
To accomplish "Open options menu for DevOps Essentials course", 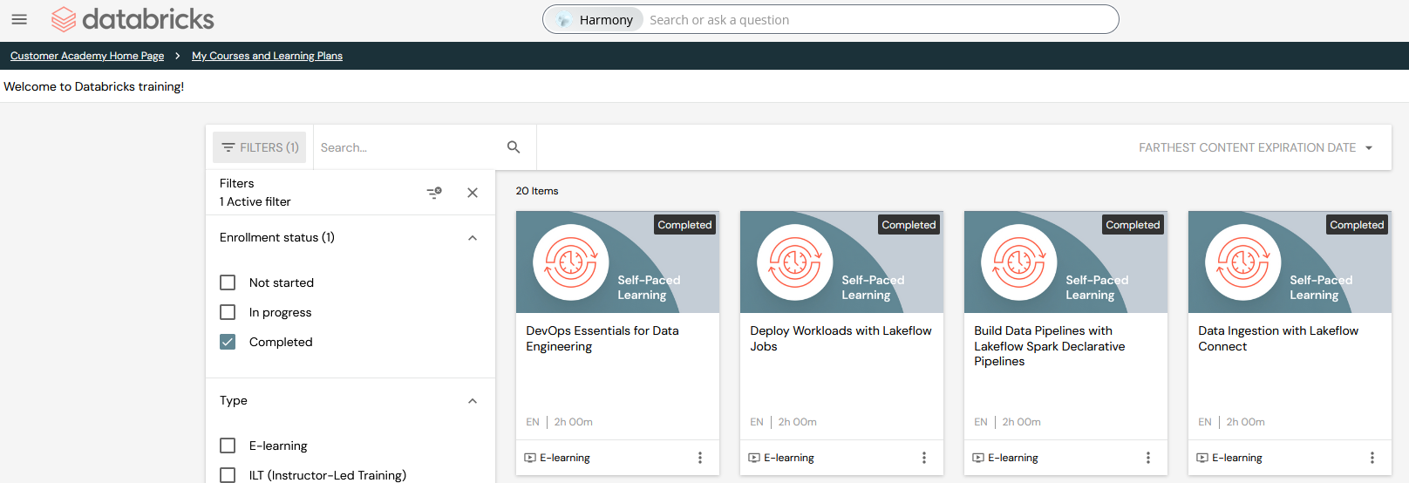I will (700, 458).
